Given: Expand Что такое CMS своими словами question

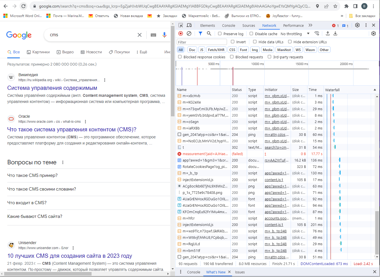Looking at the screenshot, I should pos(89,189).
